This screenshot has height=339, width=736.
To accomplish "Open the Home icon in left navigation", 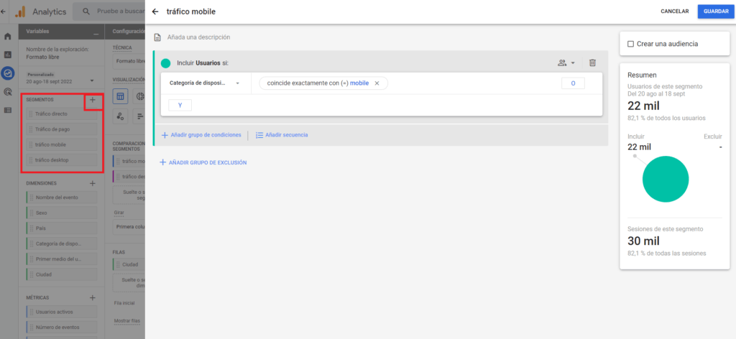I will point(7,37).
